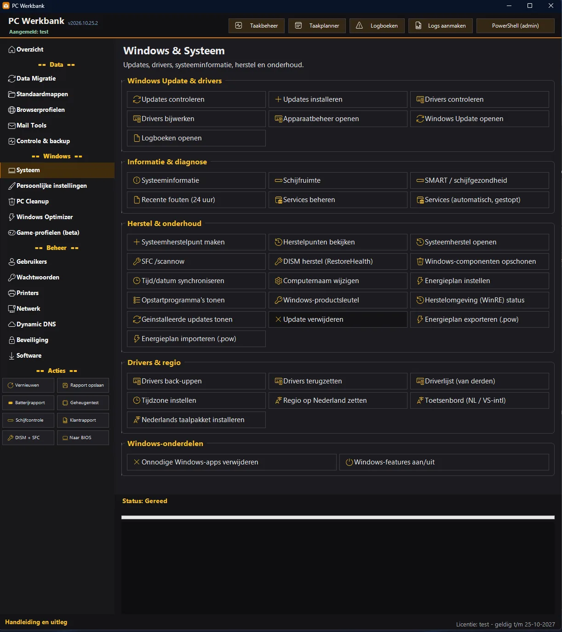The height and width of the screenshot is (632, 562).
Task: Click Update verwijderen
Action: point(338,319)
